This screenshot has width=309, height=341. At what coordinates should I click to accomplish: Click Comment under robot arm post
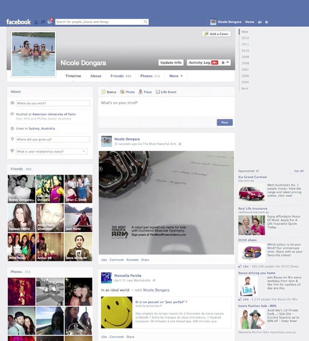pos(116,260)
